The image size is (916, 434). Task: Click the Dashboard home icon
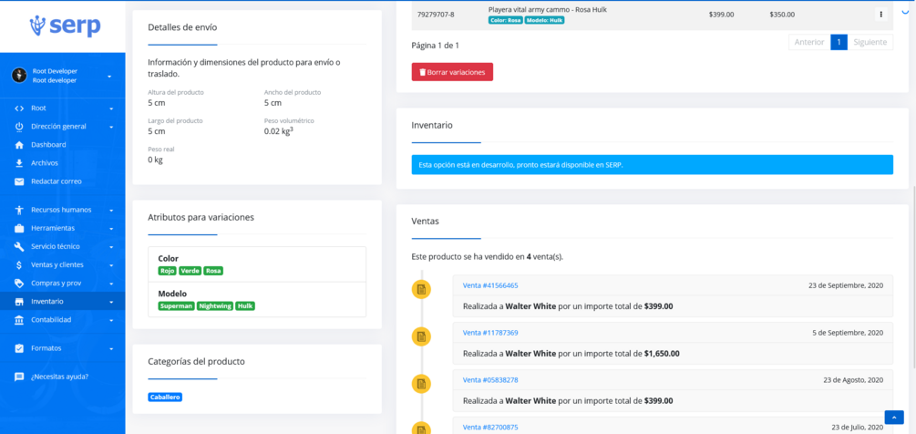[x=19, y=145]
